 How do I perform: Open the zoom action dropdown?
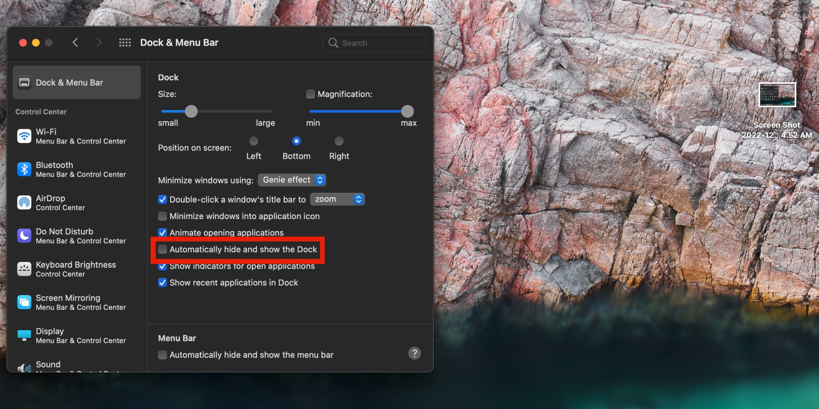tap(337, 199)
